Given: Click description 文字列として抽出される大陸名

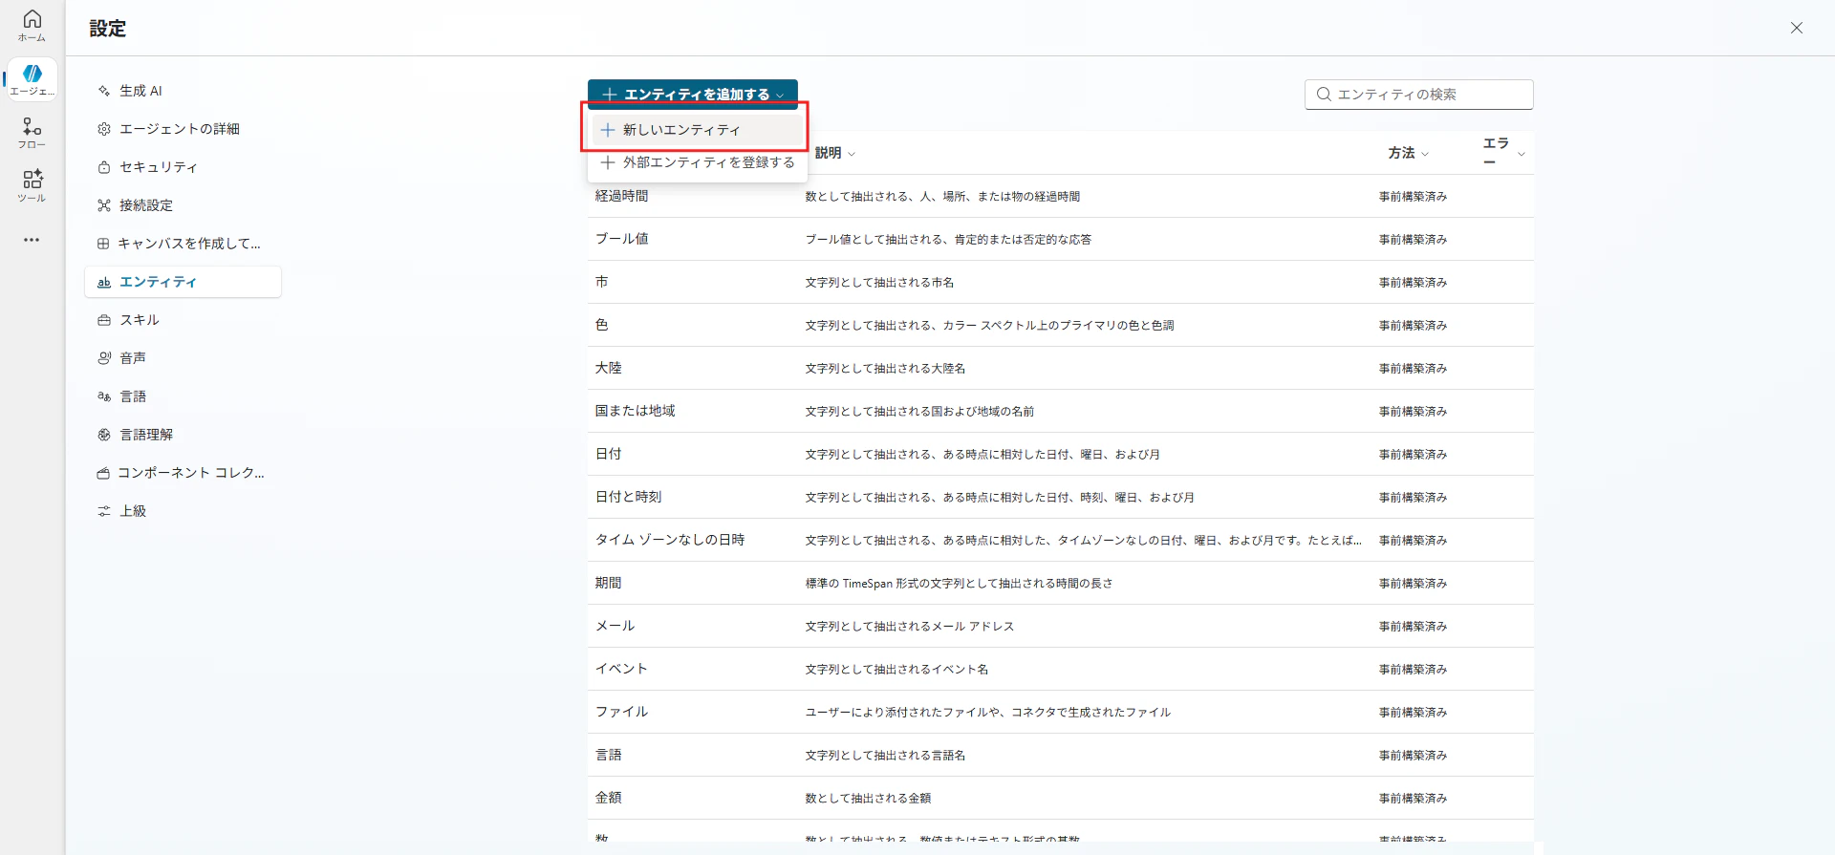Looking at the screenshot, I should [885, 369].
